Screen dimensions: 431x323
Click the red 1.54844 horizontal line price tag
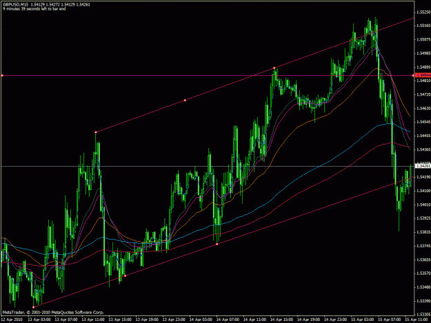[423, 75]
